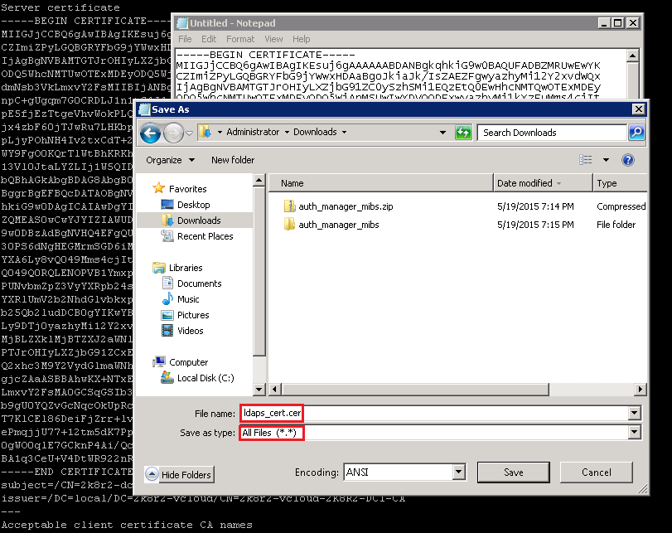The height and width of the screenshot is (533, 672).
Task: Expand the Organize menu
Action: [x=170, y=160]
